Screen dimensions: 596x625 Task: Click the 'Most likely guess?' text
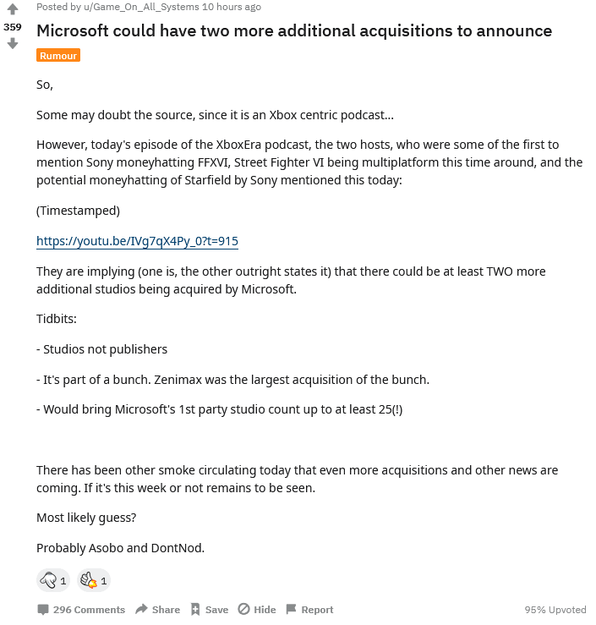[86, 517]
